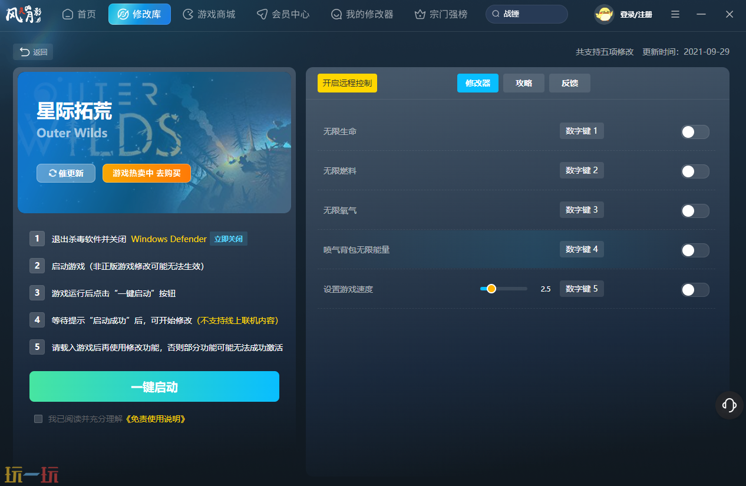Open customer service headset icon

tap(730, 405)
